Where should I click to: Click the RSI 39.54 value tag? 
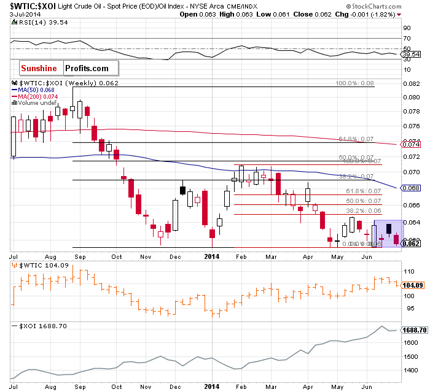[x=411, y=54]
